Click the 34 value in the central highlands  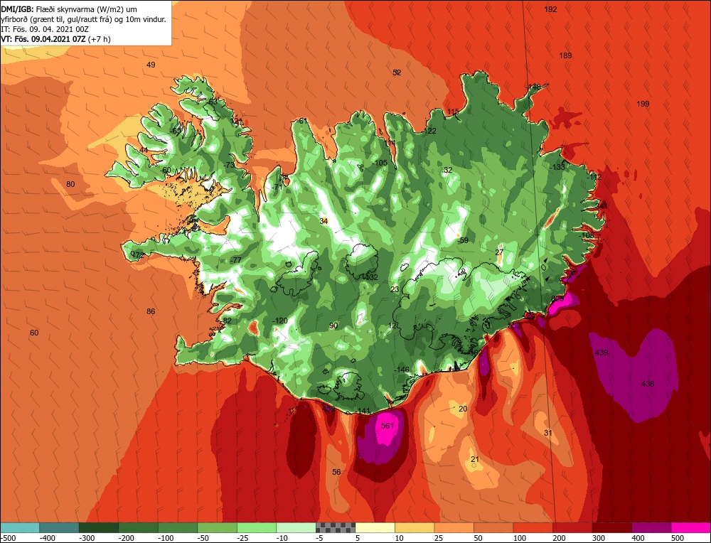(x=324, y=221)
